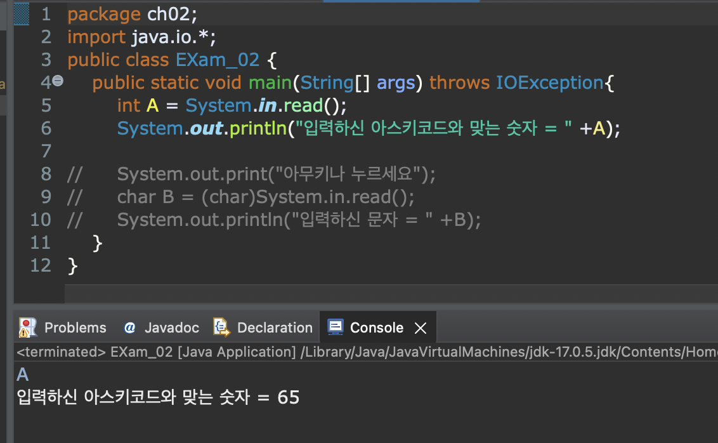Screen dimensions: 718x443
Task: Click the IOException type in main signature
Action: click(x=549, y=83)
